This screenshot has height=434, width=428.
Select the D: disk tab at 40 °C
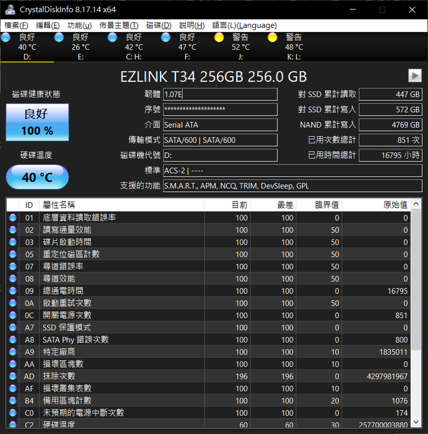pos(27,47)
